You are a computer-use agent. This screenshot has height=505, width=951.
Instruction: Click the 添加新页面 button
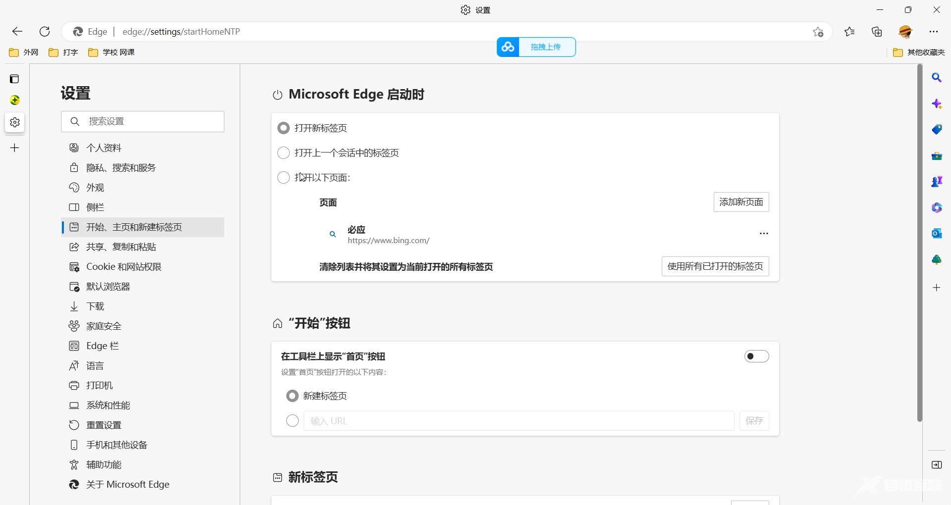(741, 202)
